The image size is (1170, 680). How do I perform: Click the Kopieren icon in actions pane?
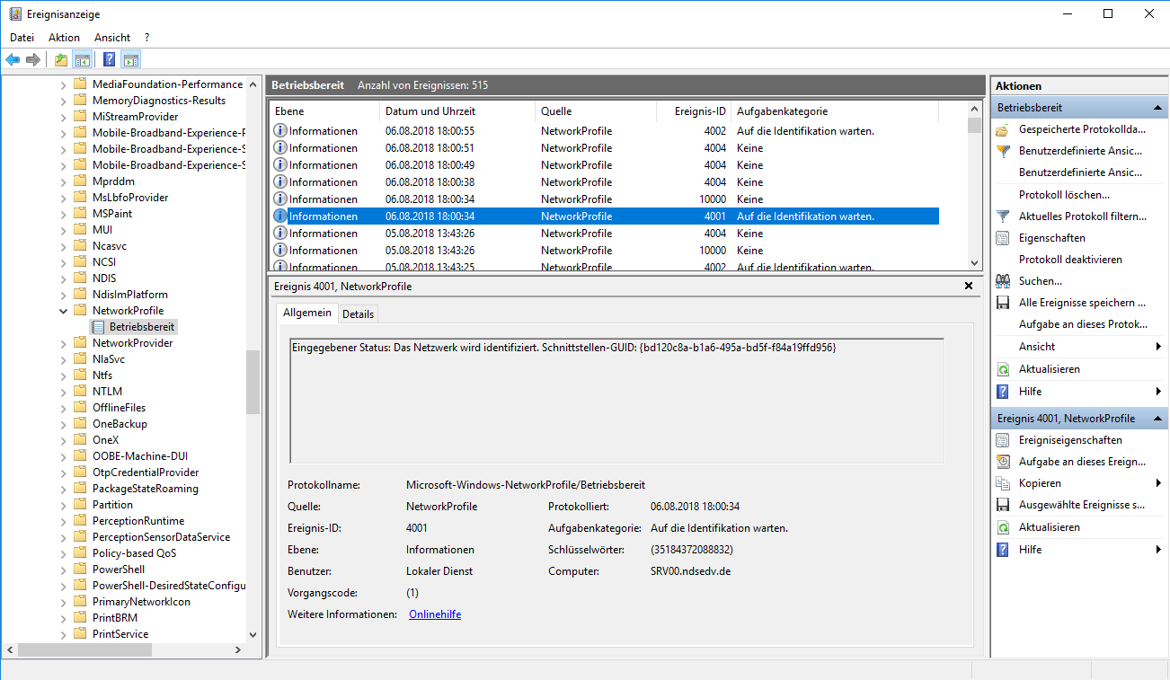tap(1003, 483)
